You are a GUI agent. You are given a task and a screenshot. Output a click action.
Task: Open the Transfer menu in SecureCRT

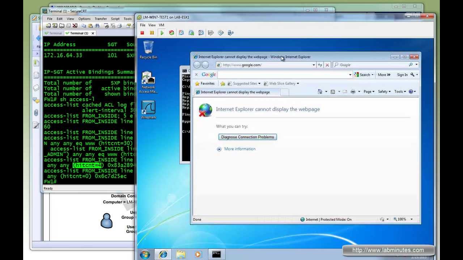(101, 19)
